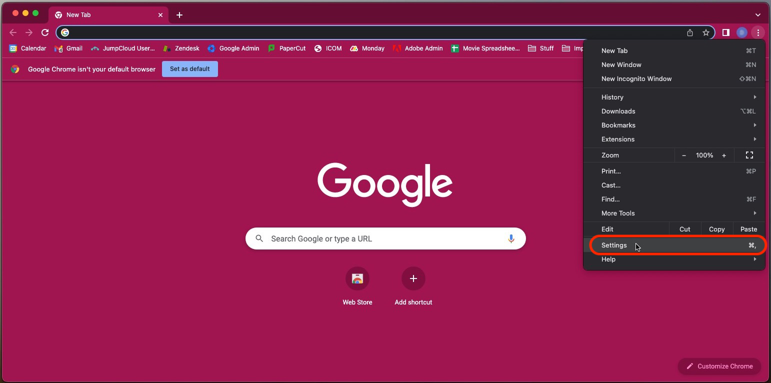The height and width of the screenshot is (383, 771).
Task: Click Customize Chrome button
Action: point(719,366)
